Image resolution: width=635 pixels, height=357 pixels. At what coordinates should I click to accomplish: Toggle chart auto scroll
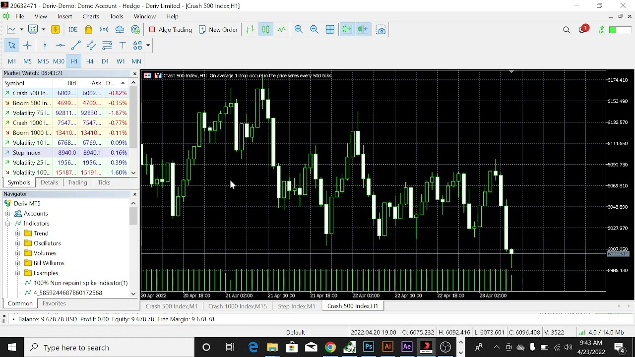(x=347, y=30)
